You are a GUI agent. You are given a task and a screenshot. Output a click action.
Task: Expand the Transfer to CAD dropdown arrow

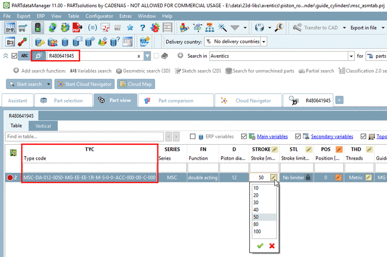[344, 28]
